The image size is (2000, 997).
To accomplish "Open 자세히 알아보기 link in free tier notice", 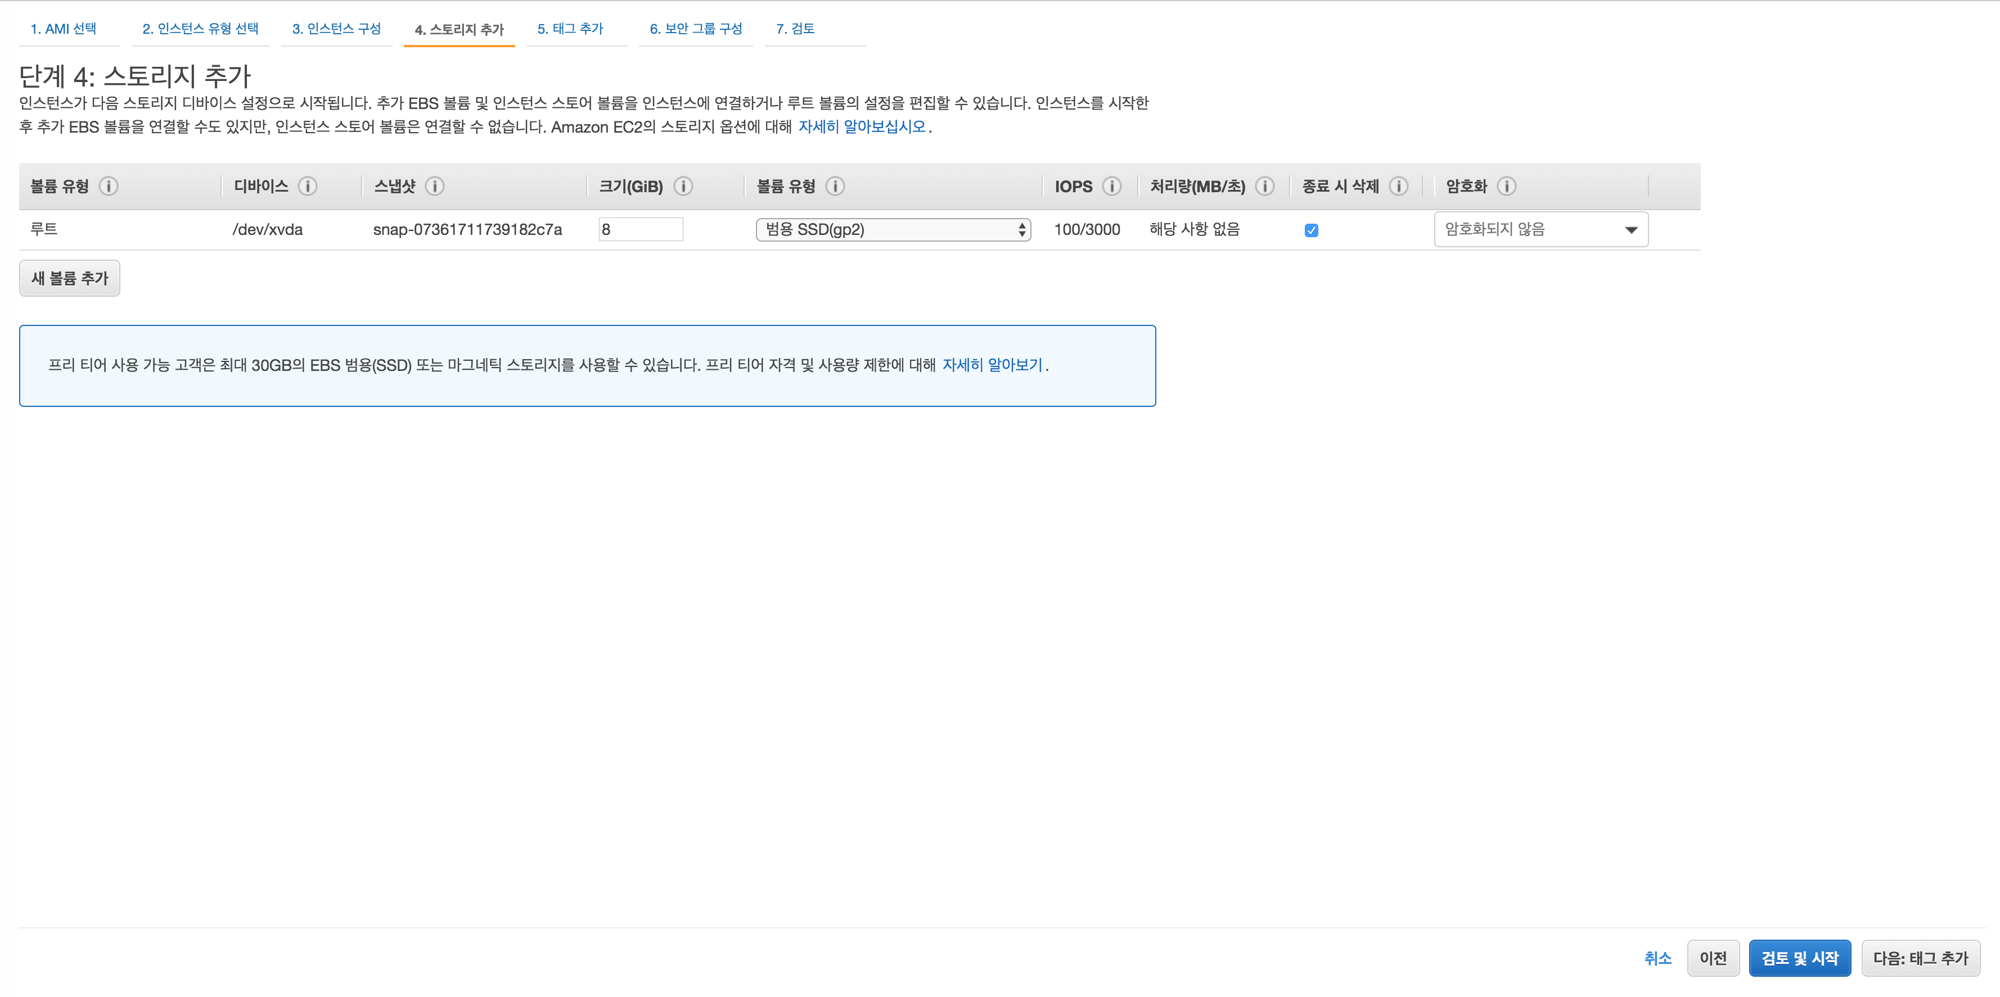I will 992,365.
